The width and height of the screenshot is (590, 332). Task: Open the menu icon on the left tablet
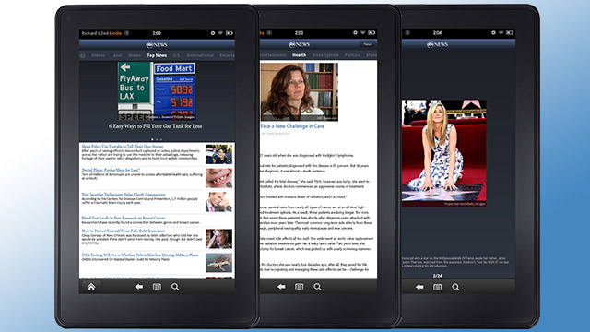coord(157,287)
